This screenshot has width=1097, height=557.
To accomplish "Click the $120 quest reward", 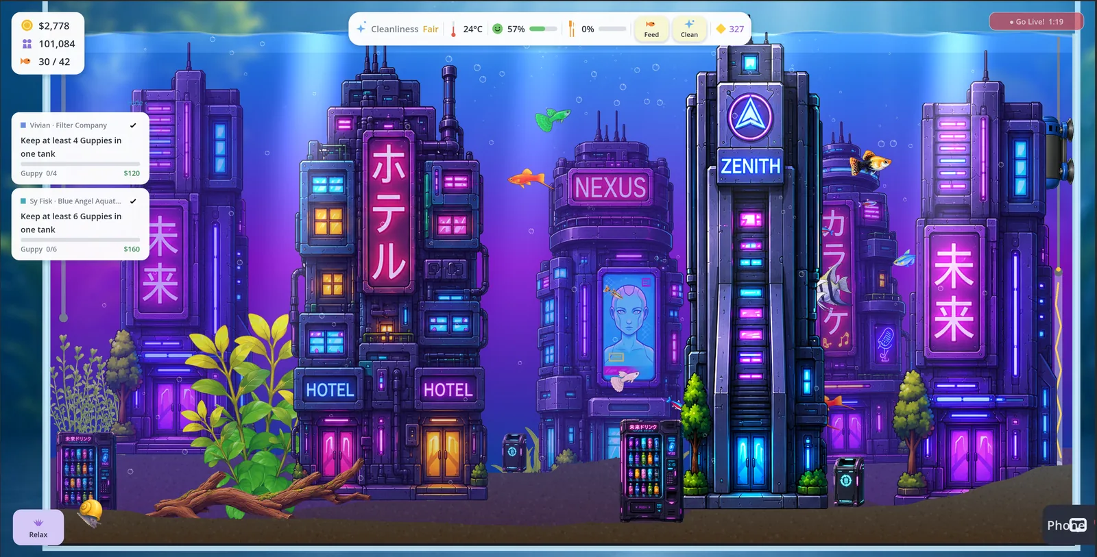I will (132, 173).
